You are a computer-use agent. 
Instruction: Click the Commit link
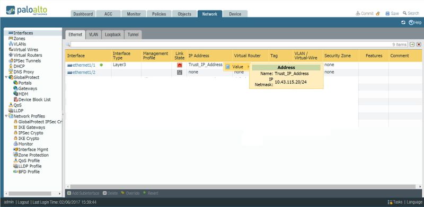pyautogui.click(x=365, y=13)
